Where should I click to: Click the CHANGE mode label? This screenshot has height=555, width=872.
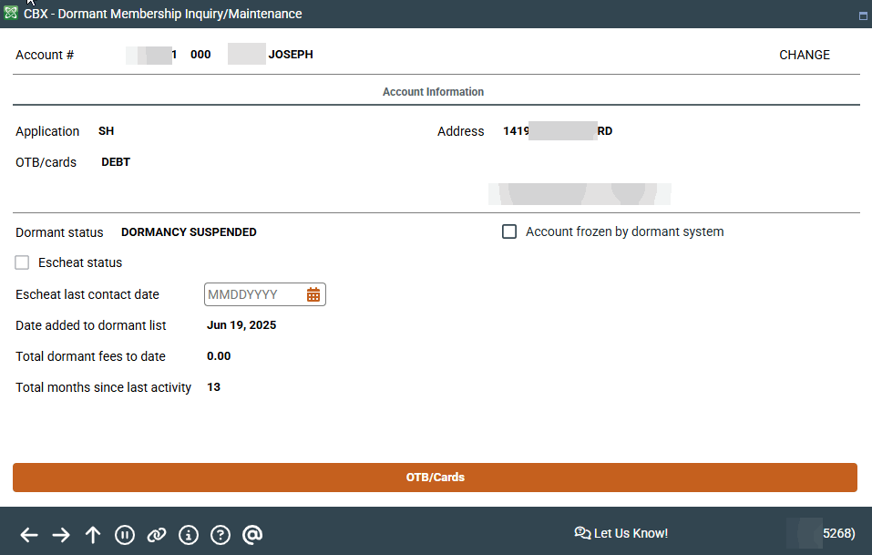[804, 55]
